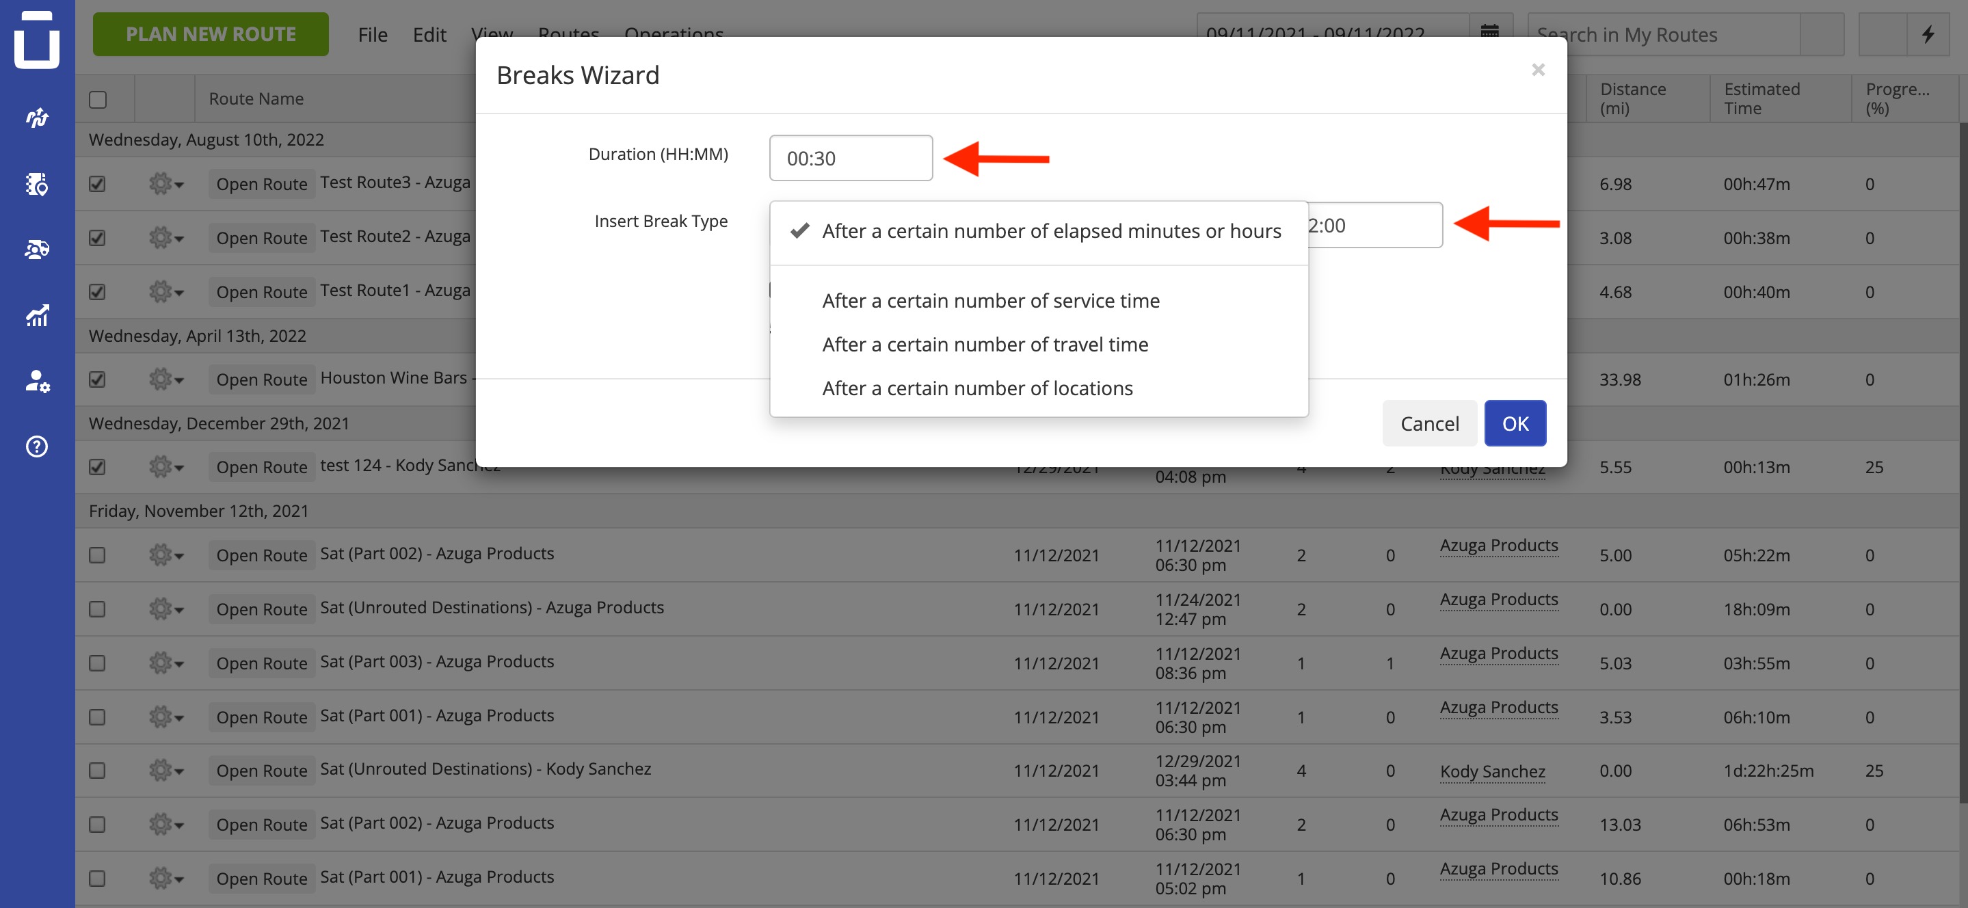
Task: Check the Sat (Part 003) route checkbox
Action: point(97,663)
